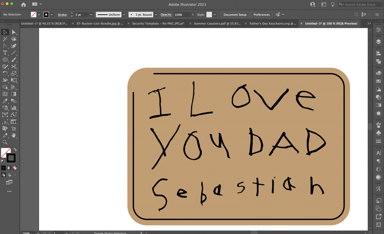This screenshot has width=384, height=234.
Task: Open graphic Style dropdown arrow
Action: click(x=215, y=15)
